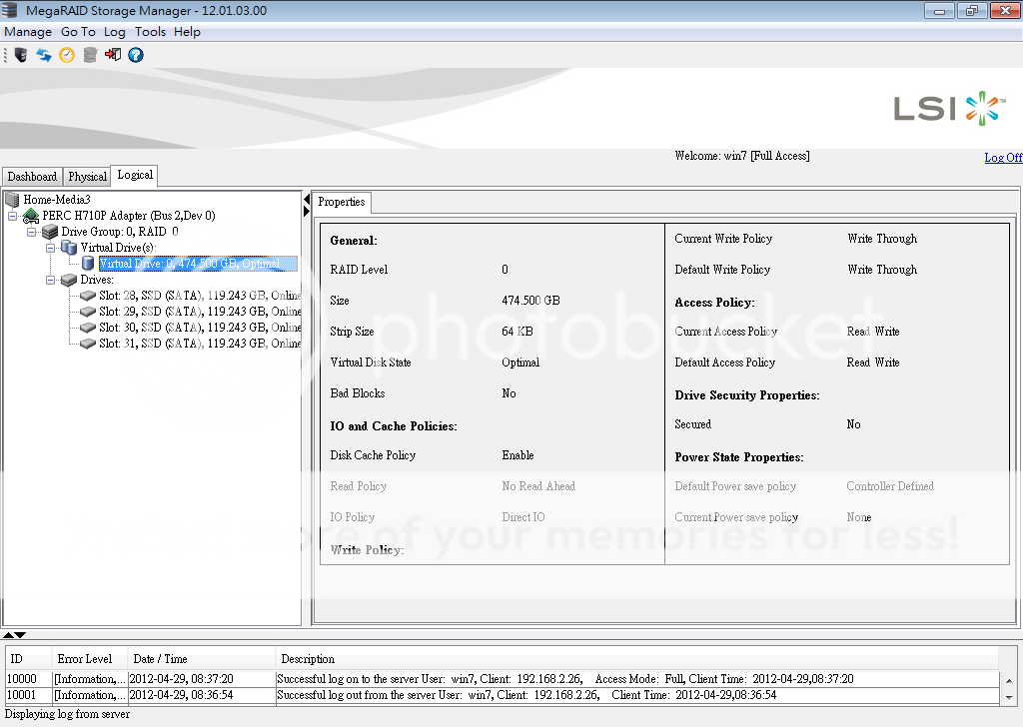Select Slot: 31 SSD drive entry
The image size is (1023, 727).
tap(200, 344)
